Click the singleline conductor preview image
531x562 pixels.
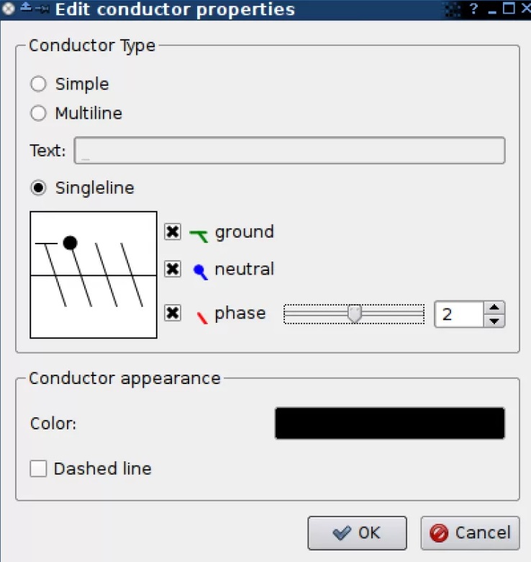coord(94,275)
